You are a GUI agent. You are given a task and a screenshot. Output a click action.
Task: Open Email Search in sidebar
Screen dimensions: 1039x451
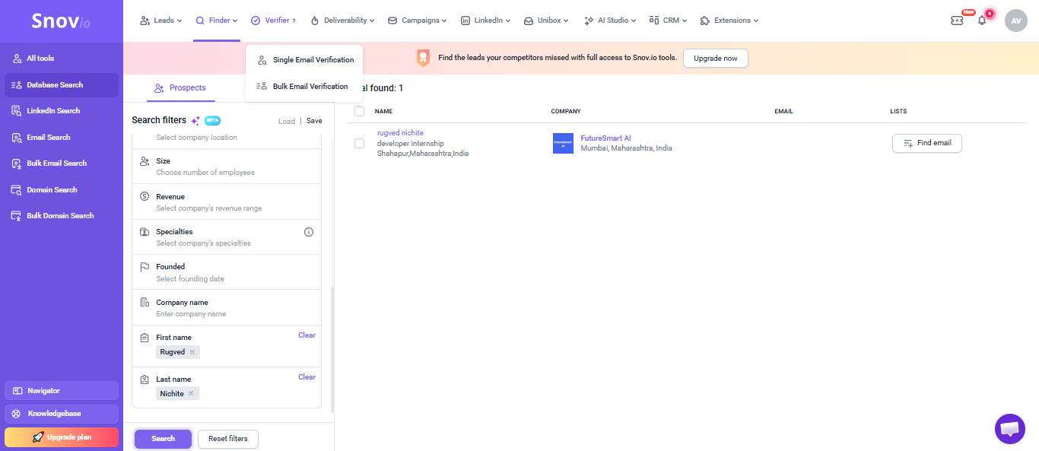point(62,138)
